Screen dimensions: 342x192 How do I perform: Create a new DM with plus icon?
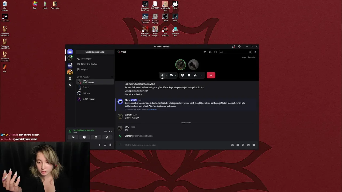(112, 77)
